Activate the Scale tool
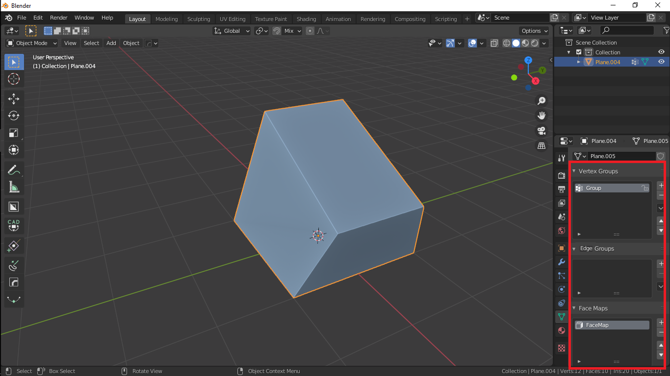 pyautogui.click(x=14, y=133)
